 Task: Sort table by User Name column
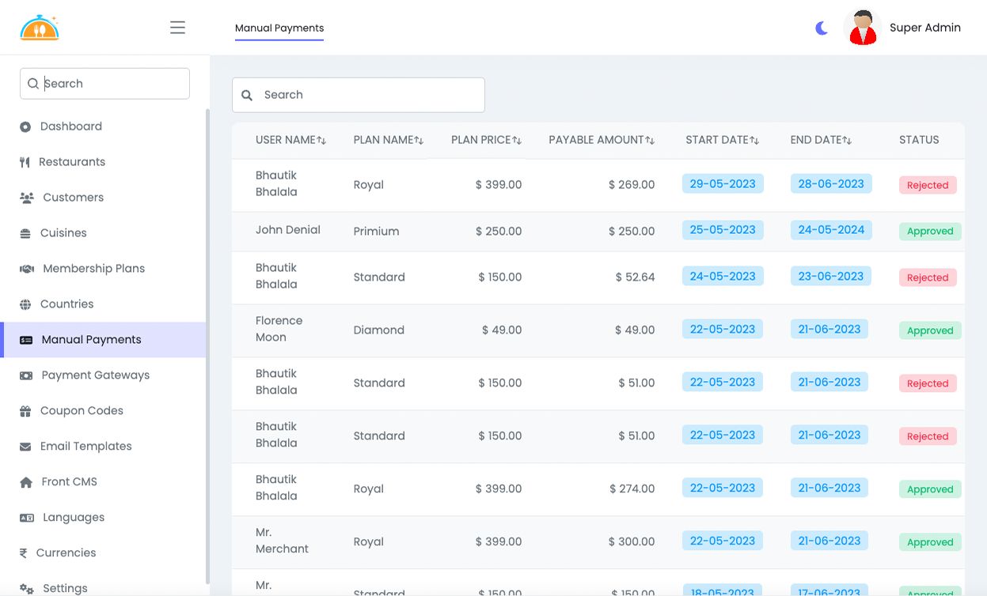coord(321,141)
